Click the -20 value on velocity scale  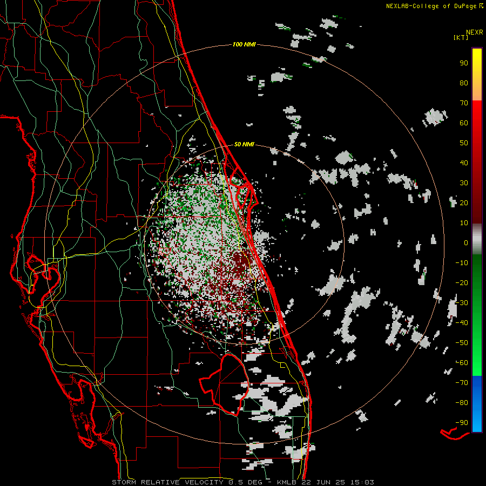coord(462,282)
